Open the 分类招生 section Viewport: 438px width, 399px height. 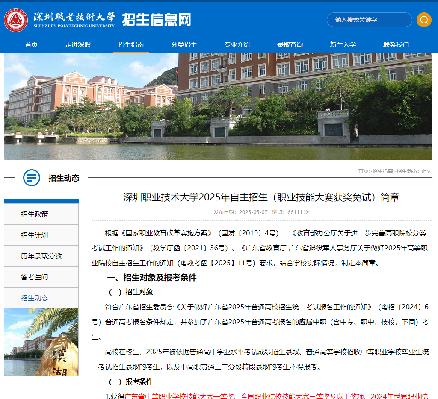184,44
